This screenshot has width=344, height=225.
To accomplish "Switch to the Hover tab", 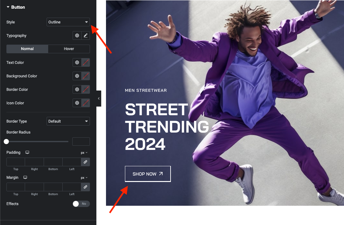I will (x=69, y=49).
